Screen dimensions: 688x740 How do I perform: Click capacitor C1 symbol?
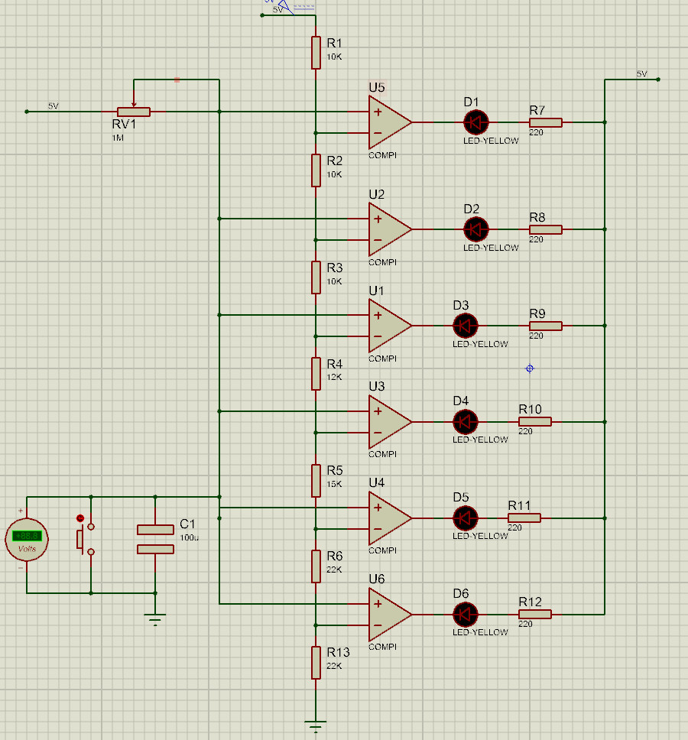point(155,540)
